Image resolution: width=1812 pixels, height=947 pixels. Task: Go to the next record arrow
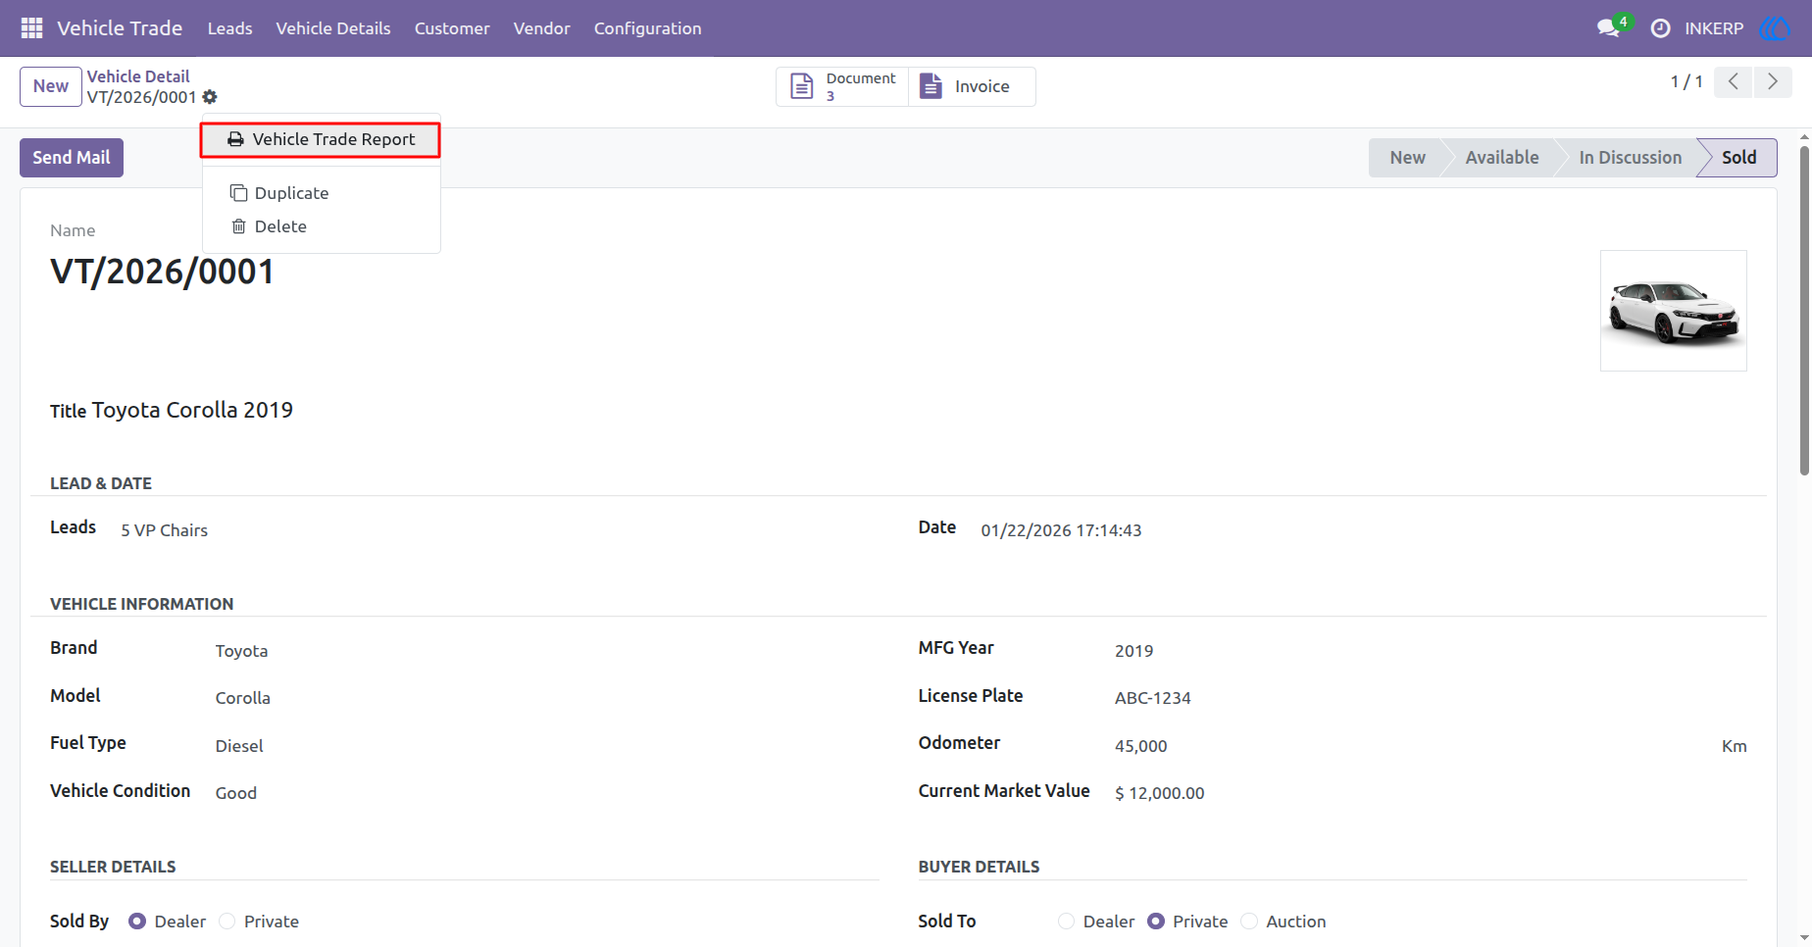[x=1773, y=81]
